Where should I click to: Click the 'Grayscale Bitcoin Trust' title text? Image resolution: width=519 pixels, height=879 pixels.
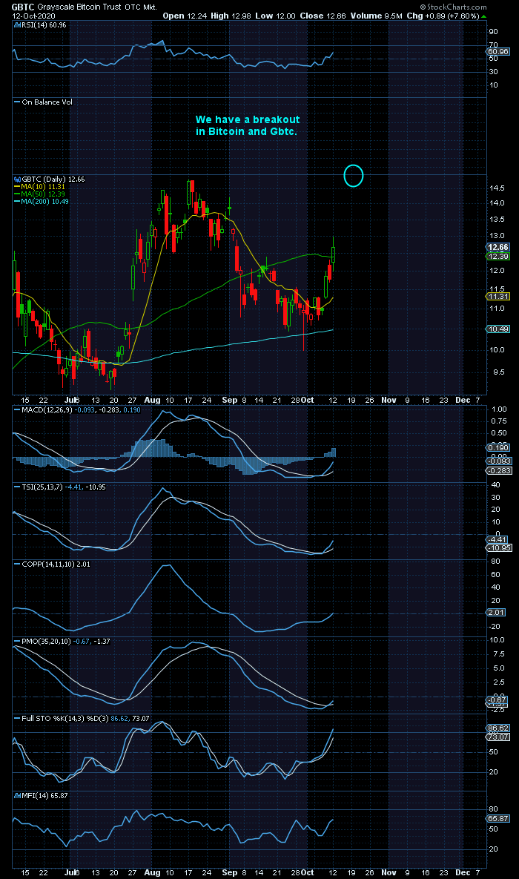(79, 7)
